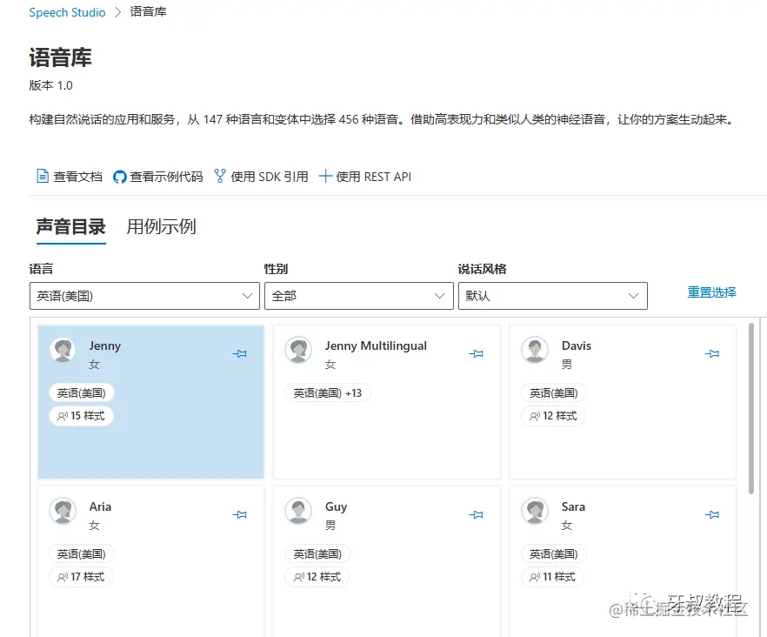This screenshot has height=637, width=767.
Task: Select the Jenny Multilingual voice card
Action: click(x=387, y=401)
